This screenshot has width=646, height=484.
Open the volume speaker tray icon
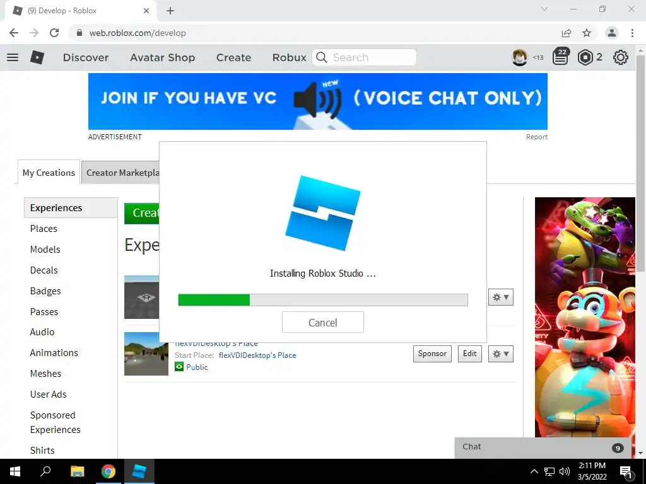[565, 471]
